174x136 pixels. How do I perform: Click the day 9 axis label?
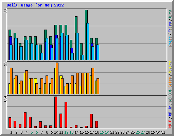52,132
